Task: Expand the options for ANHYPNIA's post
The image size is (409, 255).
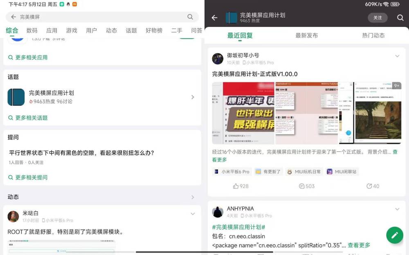Action: point(397,209)
